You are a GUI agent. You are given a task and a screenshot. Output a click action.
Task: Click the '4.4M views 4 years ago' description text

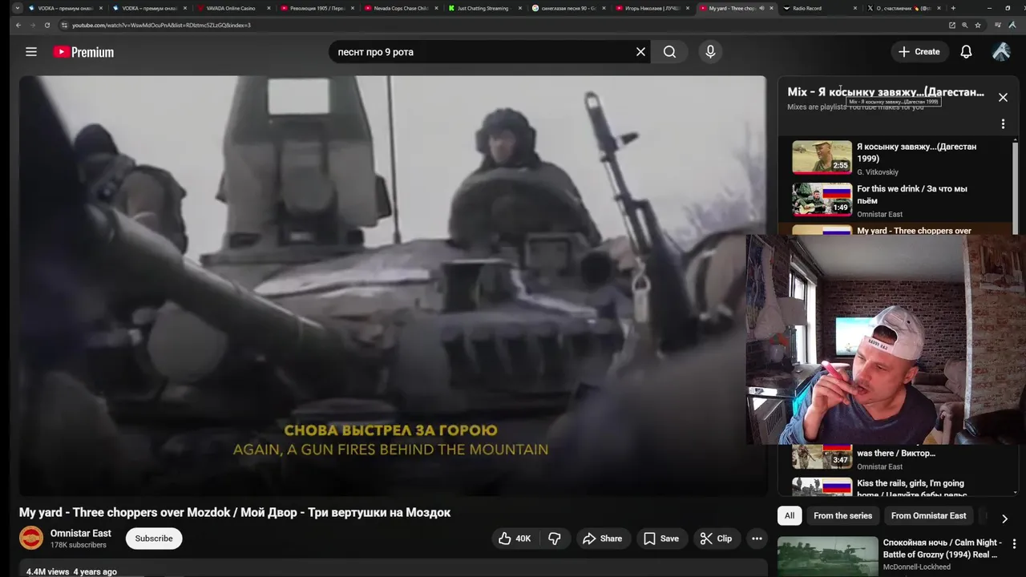point(71,571)
